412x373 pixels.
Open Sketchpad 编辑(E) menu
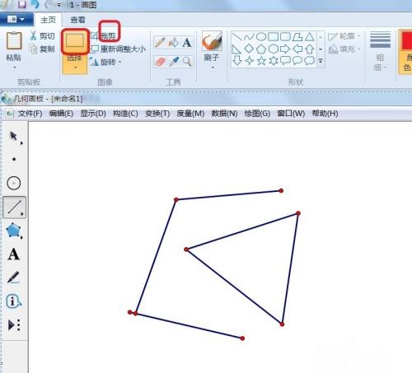click(61, 114)
